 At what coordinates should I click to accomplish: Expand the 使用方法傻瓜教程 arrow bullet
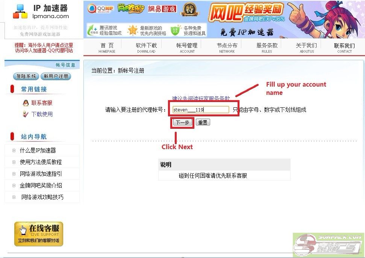pos(14,162)
